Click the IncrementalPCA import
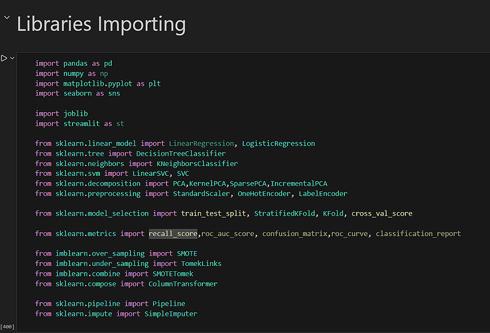 299,184
